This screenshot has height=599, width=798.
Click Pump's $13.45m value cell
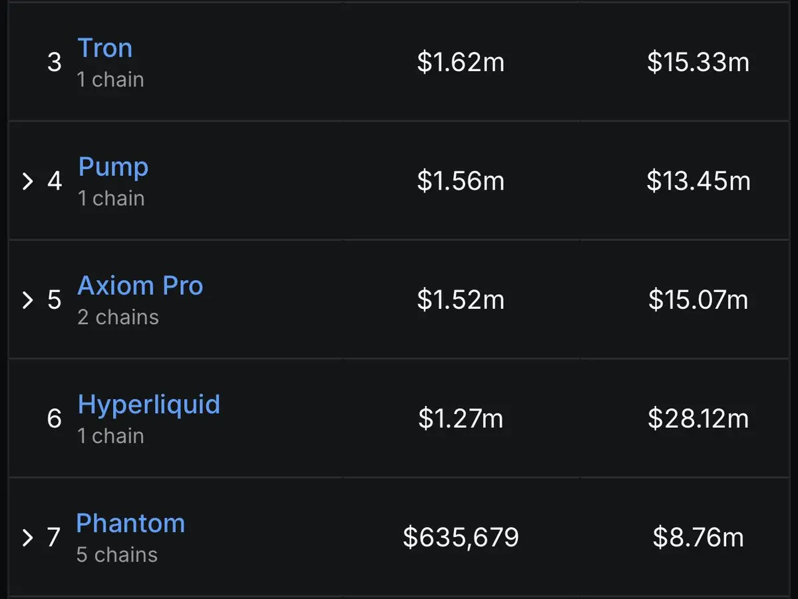tap(698, 180)
